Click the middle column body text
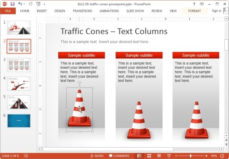 click(137, 72)
